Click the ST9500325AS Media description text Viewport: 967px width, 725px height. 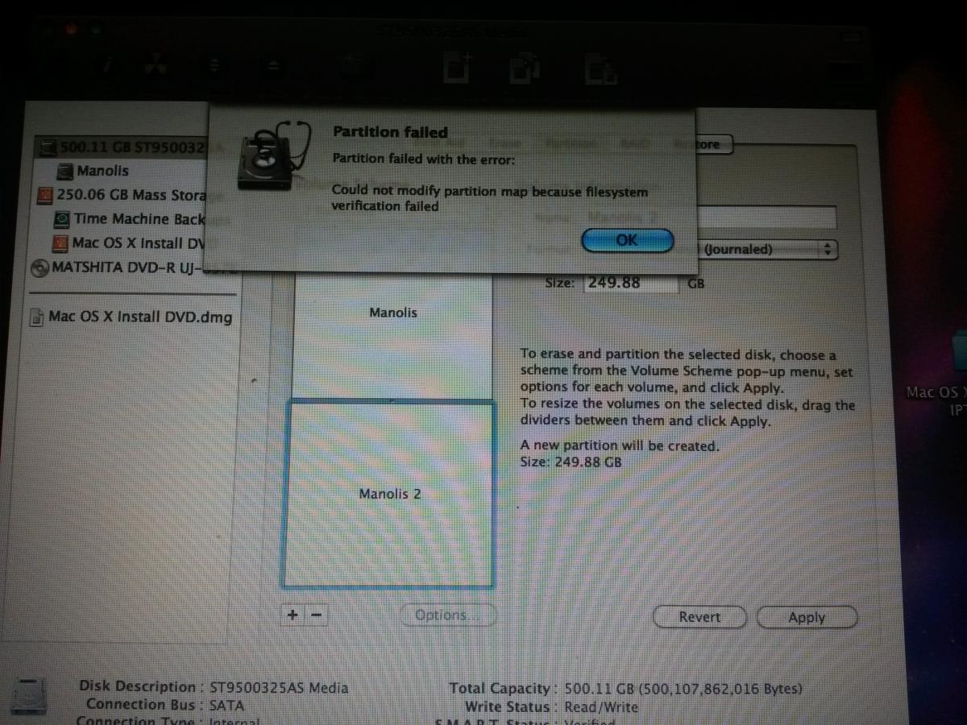point(279,688)
